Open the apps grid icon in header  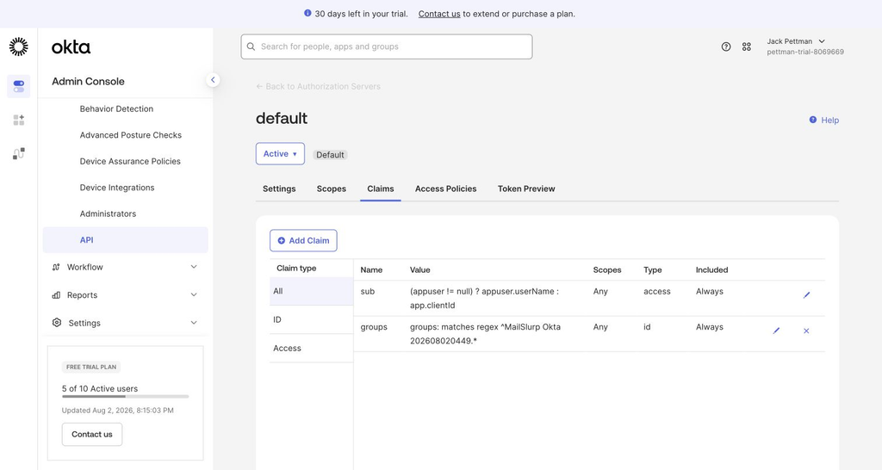(x=747, y=46)
